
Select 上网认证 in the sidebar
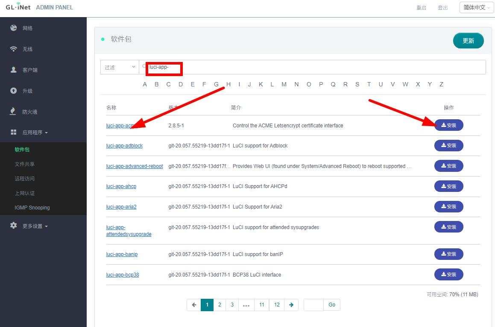(24, 193)
